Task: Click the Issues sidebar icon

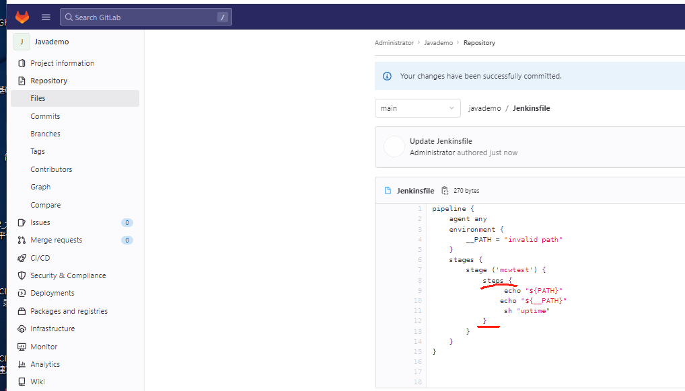Action: (22, 222)
